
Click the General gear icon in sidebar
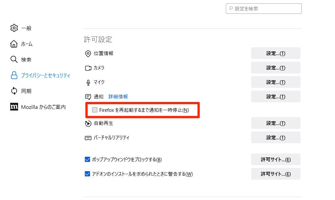click(x=14, y=28)
